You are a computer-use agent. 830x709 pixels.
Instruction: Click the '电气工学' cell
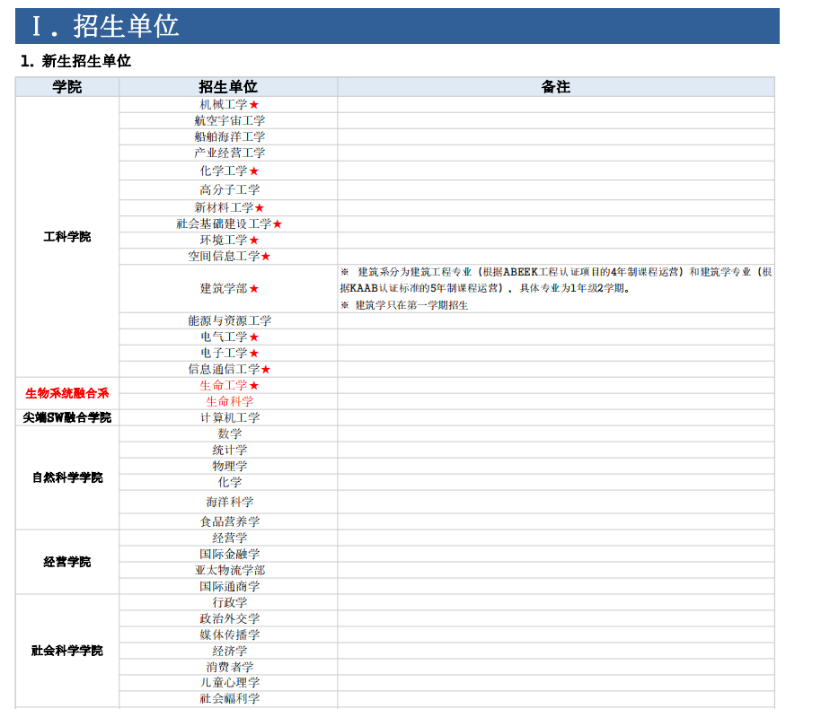[x=228, y=337]
